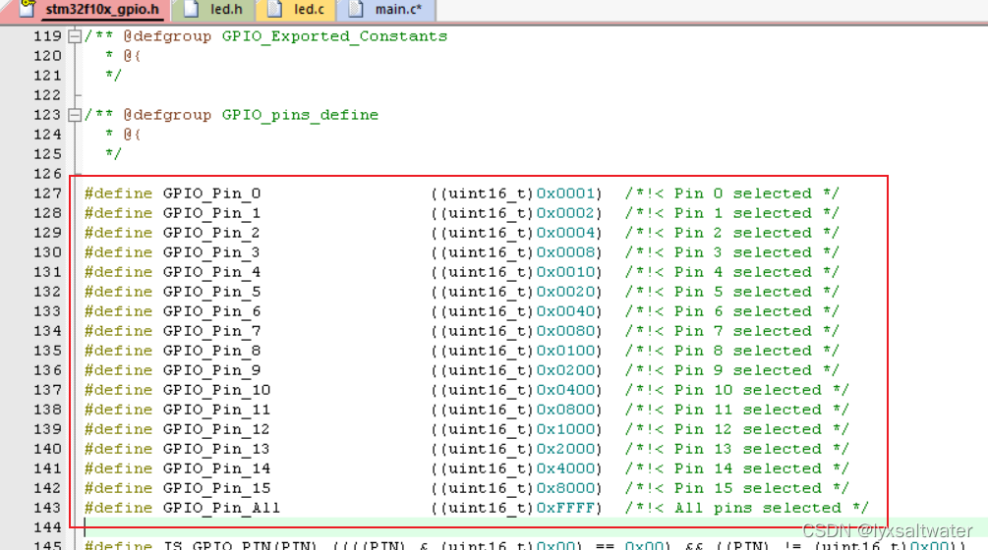Screen dimensions: 988x550
Task: Click the hex value 0x0400
Action: [565, 390]
